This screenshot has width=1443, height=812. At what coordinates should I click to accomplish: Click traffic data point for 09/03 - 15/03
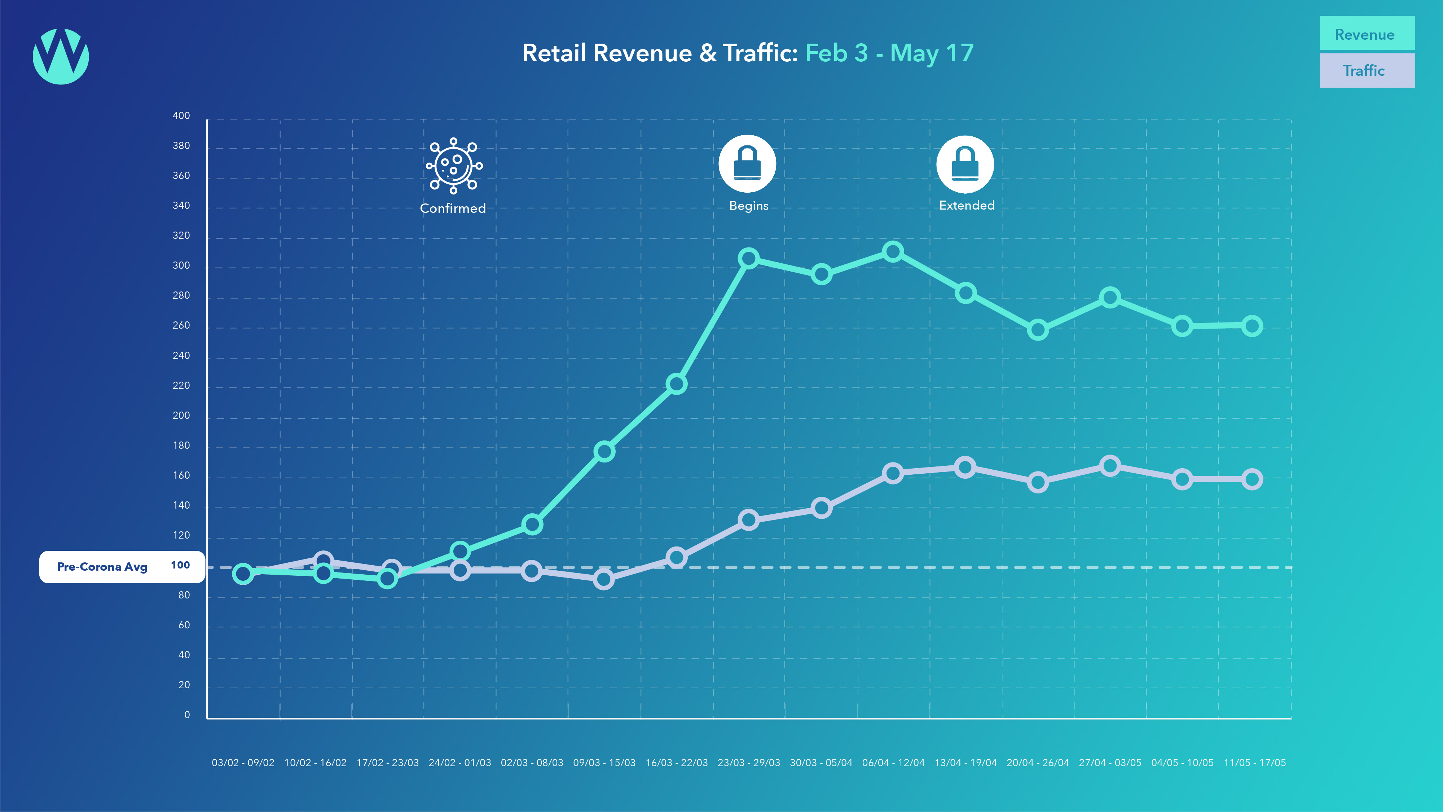(604, 579)
